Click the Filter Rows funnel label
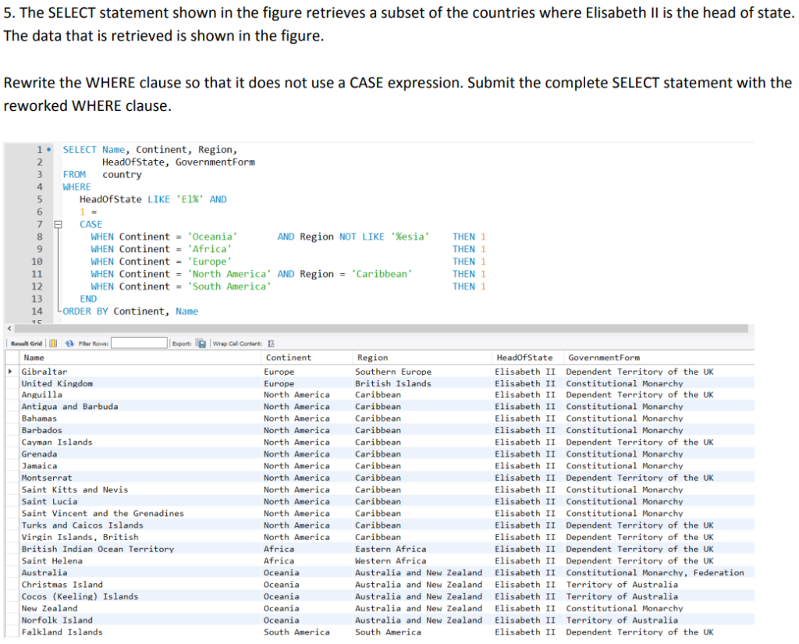 tap(92, 343)
